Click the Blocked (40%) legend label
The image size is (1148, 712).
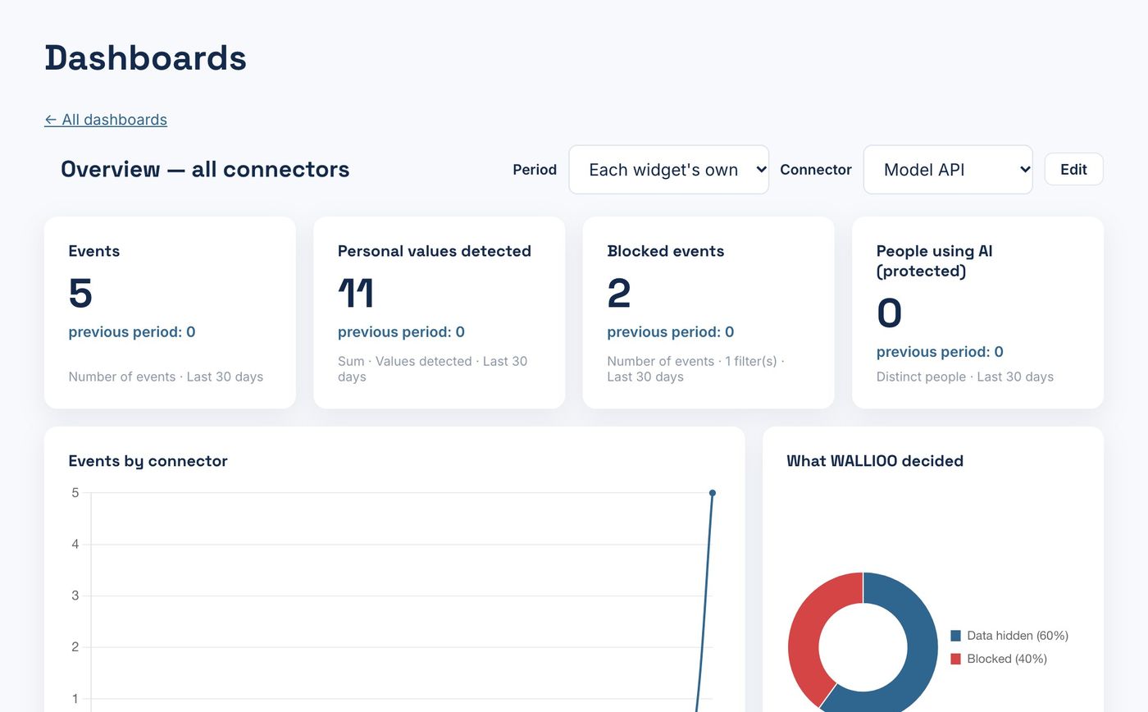[1007, 659]
